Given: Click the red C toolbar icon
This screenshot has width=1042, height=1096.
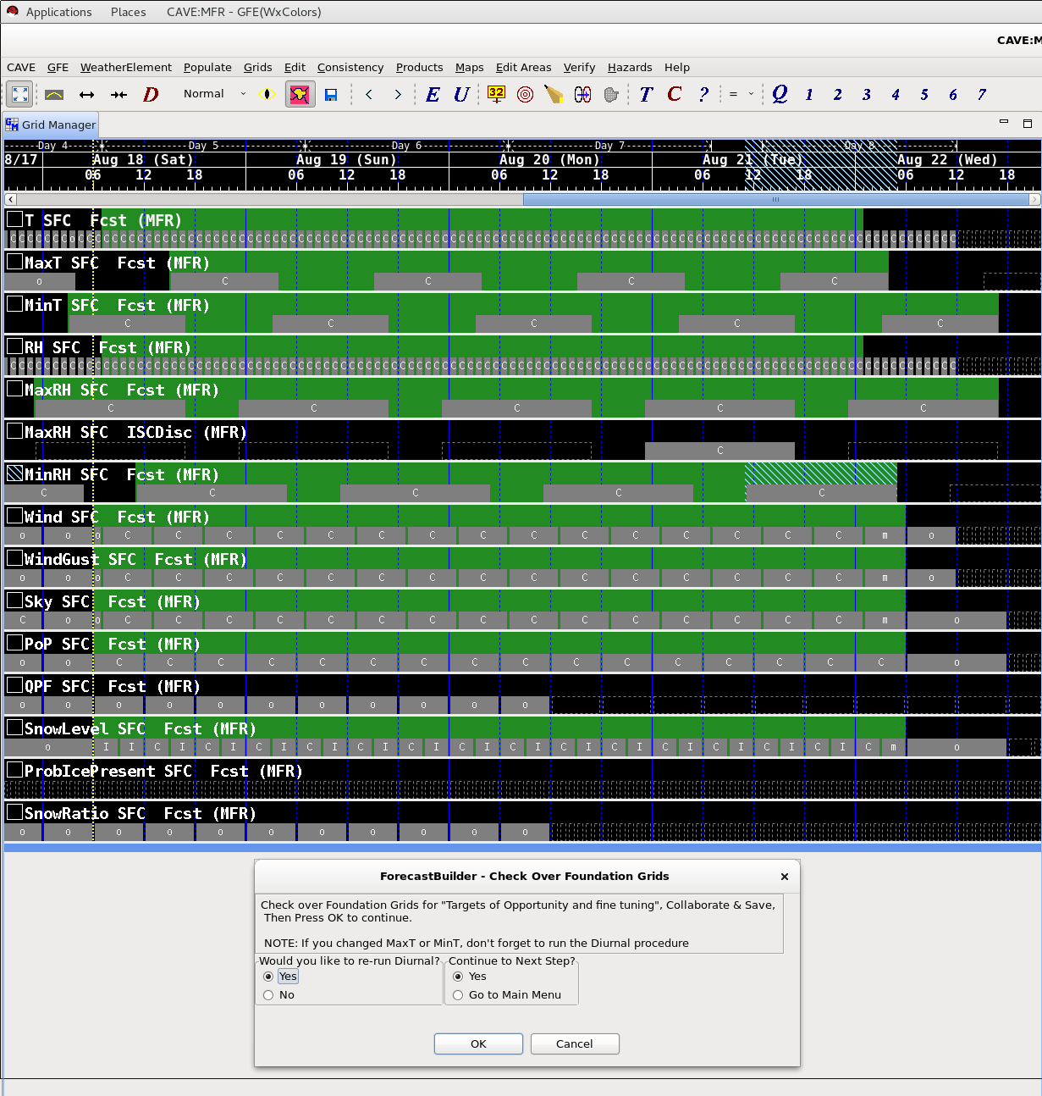Looking at the screenshot, I should (x=674, y=94).
